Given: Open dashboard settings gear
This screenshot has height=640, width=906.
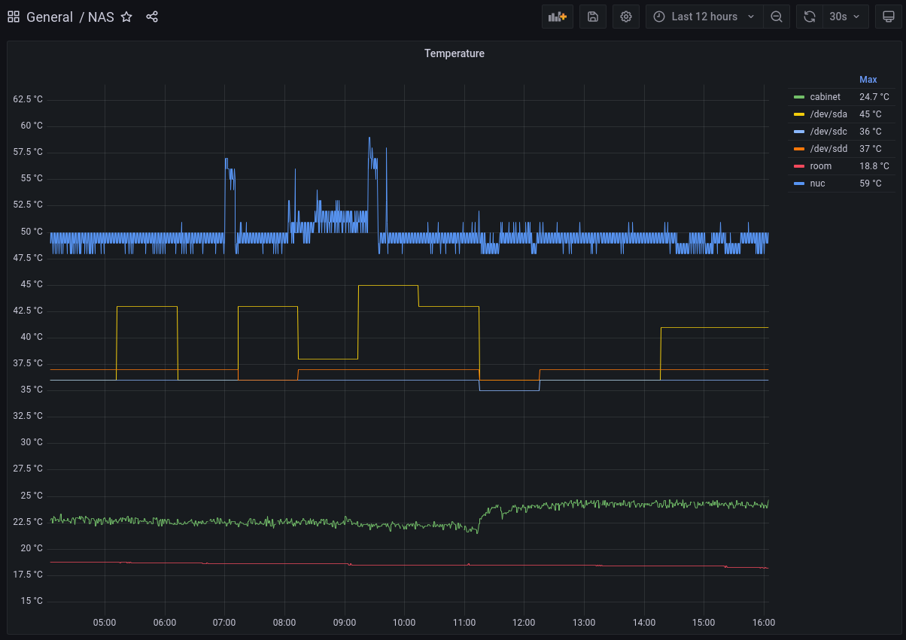Looking at the screenshot, I should [x=625, y=17].
